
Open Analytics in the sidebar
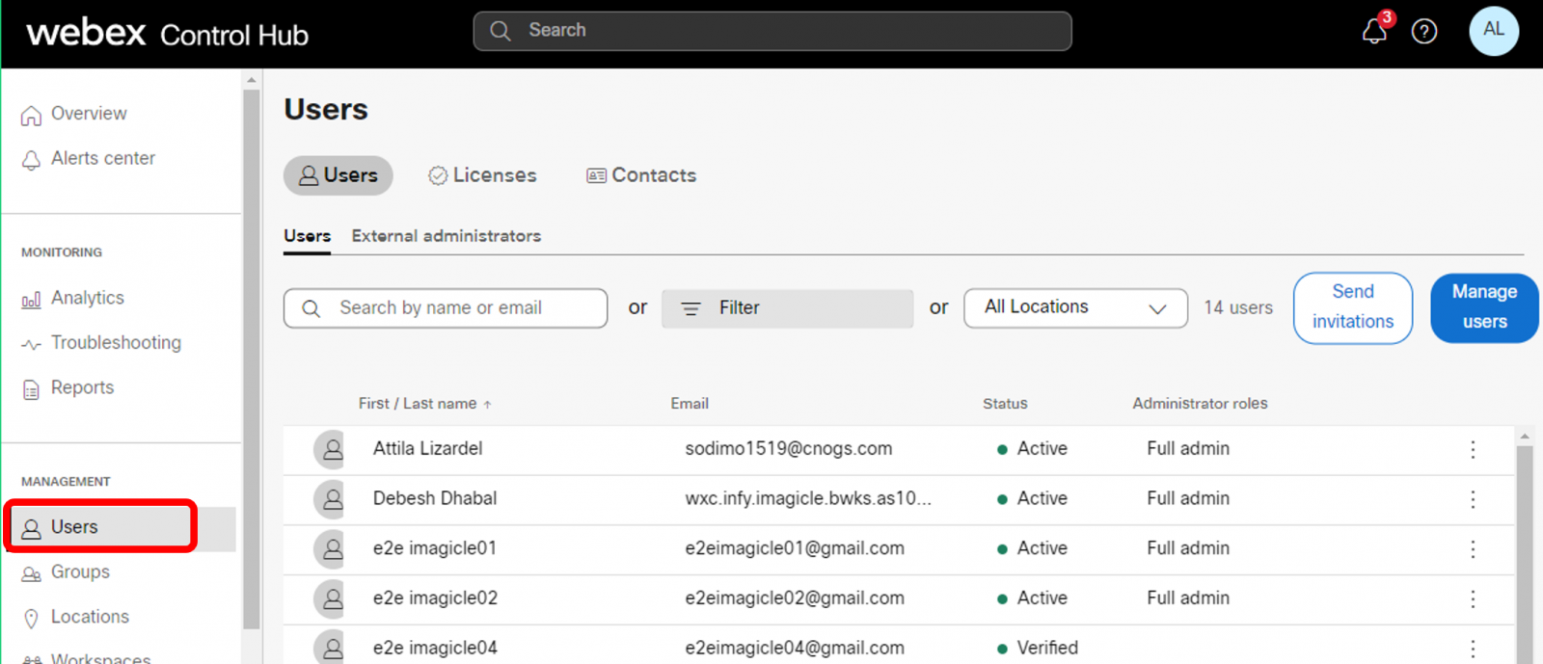[x=87, y=298]
